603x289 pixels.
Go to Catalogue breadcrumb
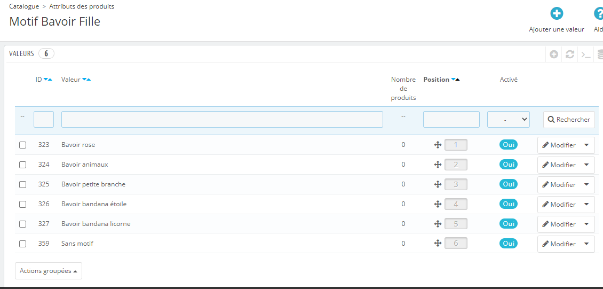pyautogui.click(x=24, y=6)
